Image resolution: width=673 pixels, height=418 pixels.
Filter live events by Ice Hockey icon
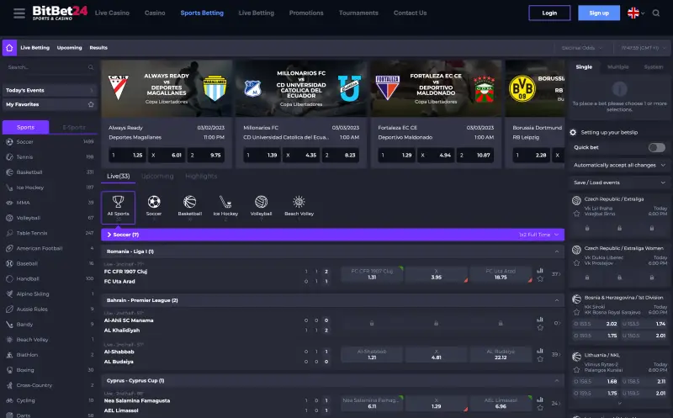pos(225,202)
